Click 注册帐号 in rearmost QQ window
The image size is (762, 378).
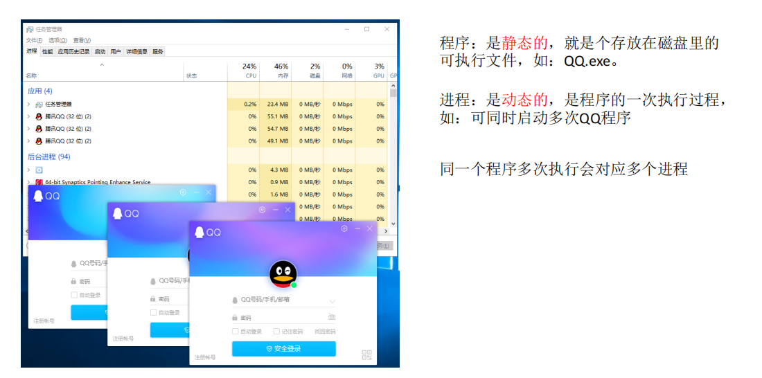44,321
